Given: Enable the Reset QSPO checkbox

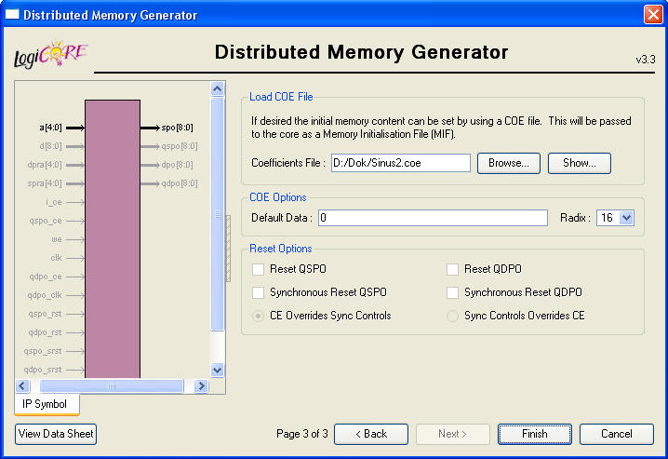Looking at the screenshot, I should 258,269.
